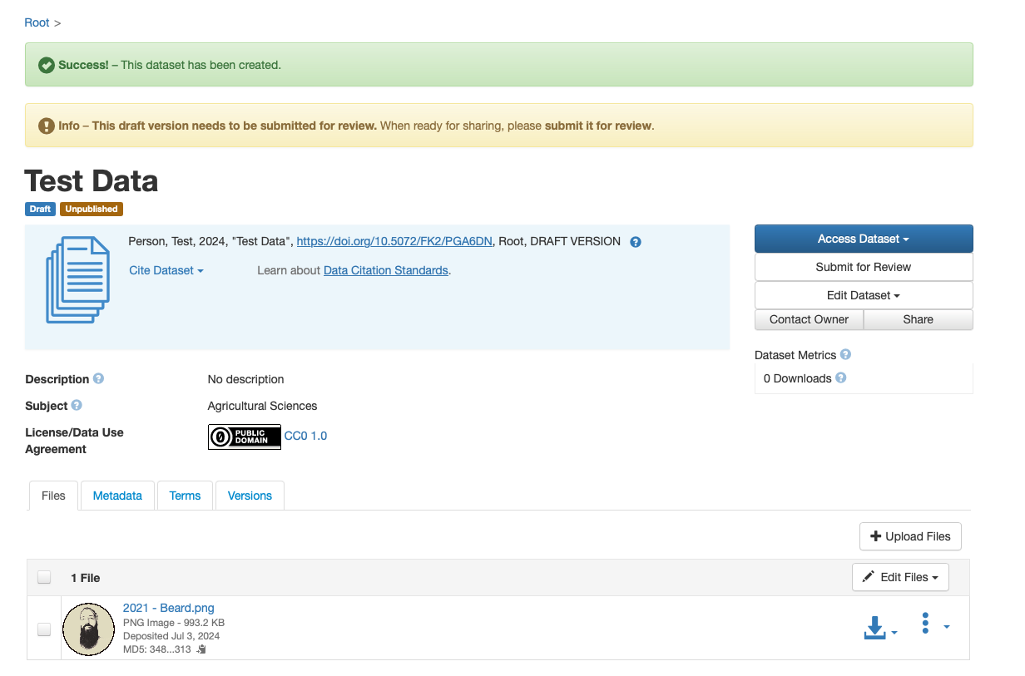
Task: Toggle the select all files checkbox
Action: point(44,577)
